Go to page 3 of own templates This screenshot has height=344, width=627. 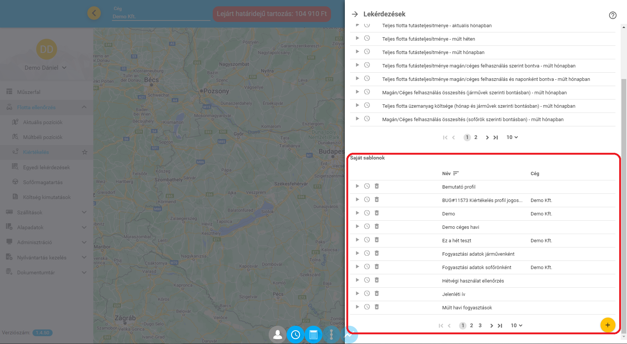(x=480, y=325)
